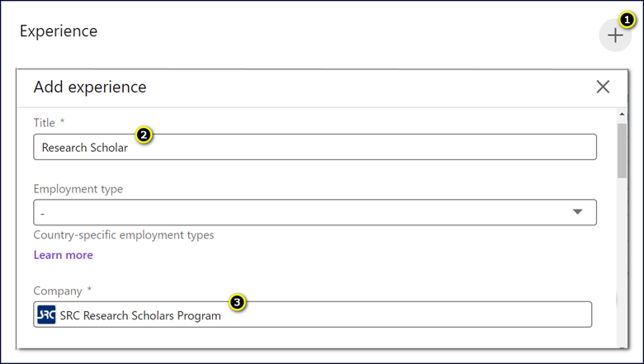The image size is (644, 364).
Task: Click the Country-specific employment types text
Action: coord(124,235)
